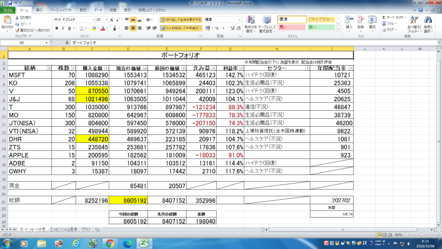Open the 銘柄 column filter dropdown

point(49,68)
